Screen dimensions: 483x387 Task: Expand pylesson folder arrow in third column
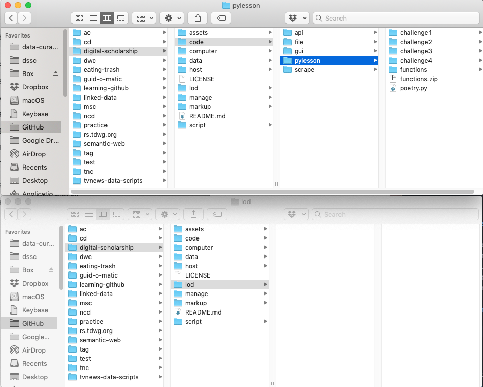point(375,60)
